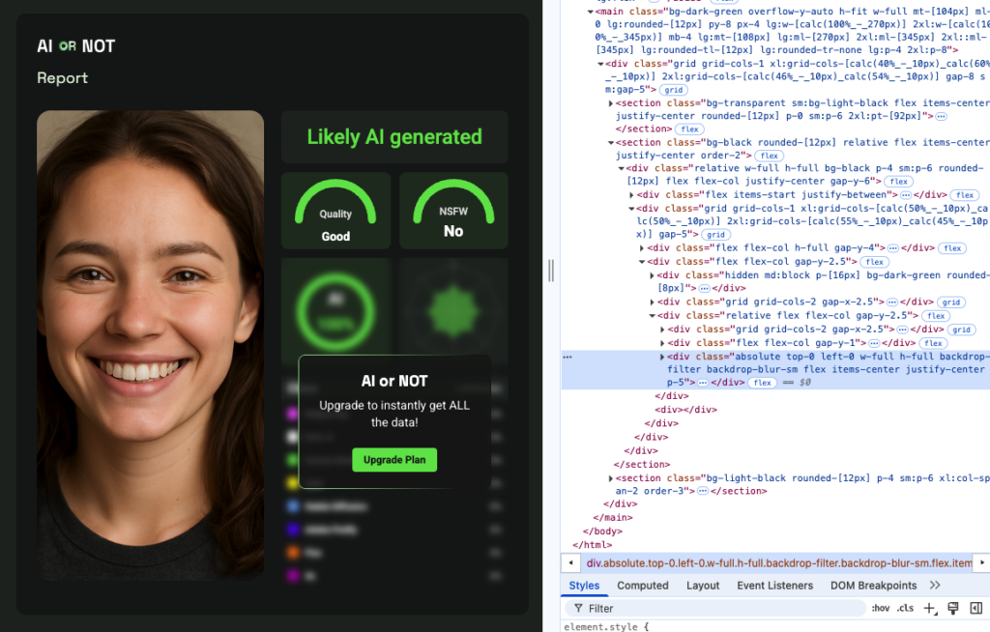Click the new style rule plus icon
Image resolution: width=990 pixels, height=632 pixels.
[x=929, y=608]
